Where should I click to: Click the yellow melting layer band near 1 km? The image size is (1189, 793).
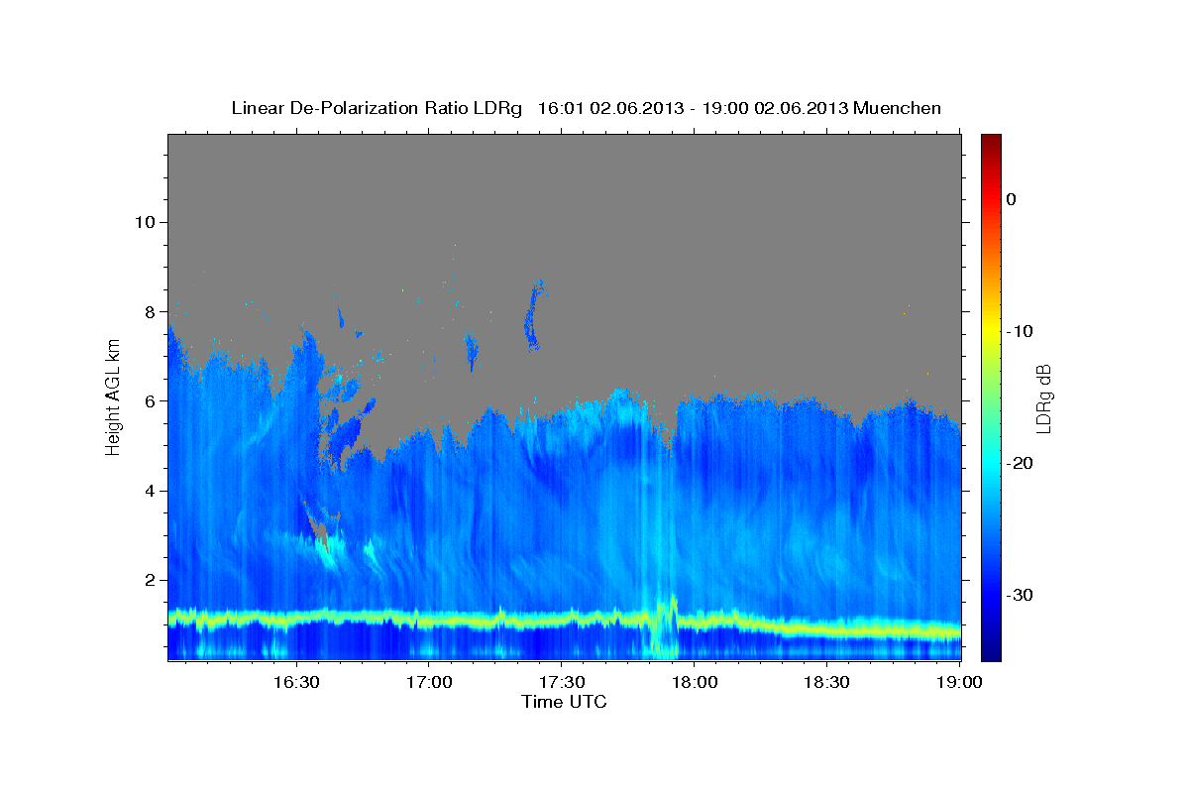(x=565, y=621)
